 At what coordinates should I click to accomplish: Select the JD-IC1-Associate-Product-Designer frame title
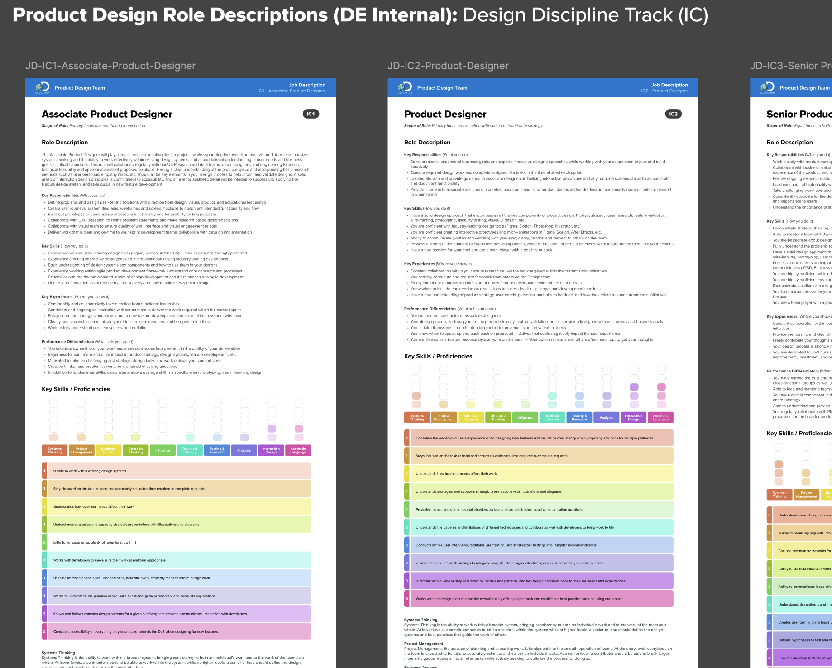(x=110, y=66)
